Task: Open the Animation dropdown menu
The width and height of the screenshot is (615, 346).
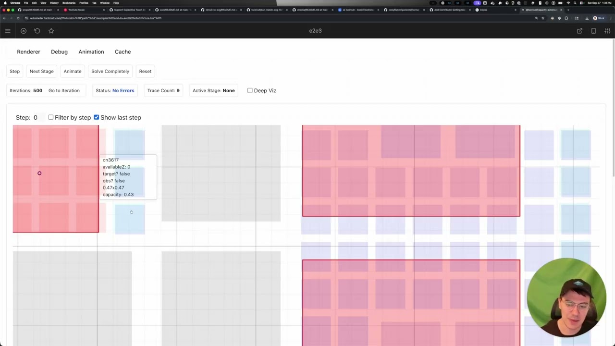Action: point(91,51)
